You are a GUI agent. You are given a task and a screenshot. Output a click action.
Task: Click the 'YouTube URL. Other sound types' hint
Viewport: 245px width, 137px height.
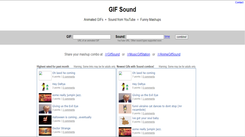click(139, 40)
